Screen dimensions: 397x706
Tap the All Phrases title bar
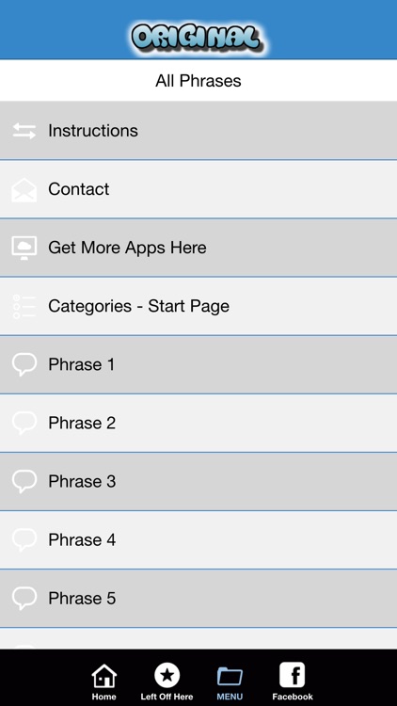[x=198, y=81]
